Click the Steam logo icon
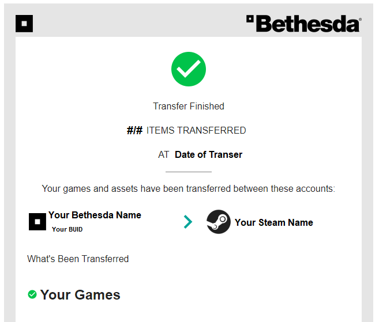379x322 pixels. 219,222
